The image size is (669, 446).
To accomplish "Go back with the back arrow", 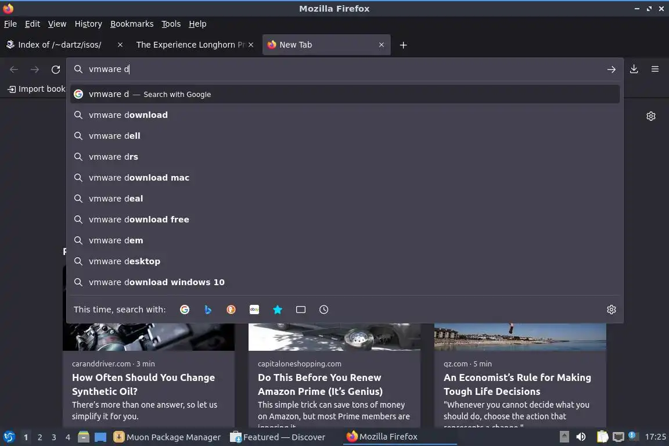I will 14,69.
